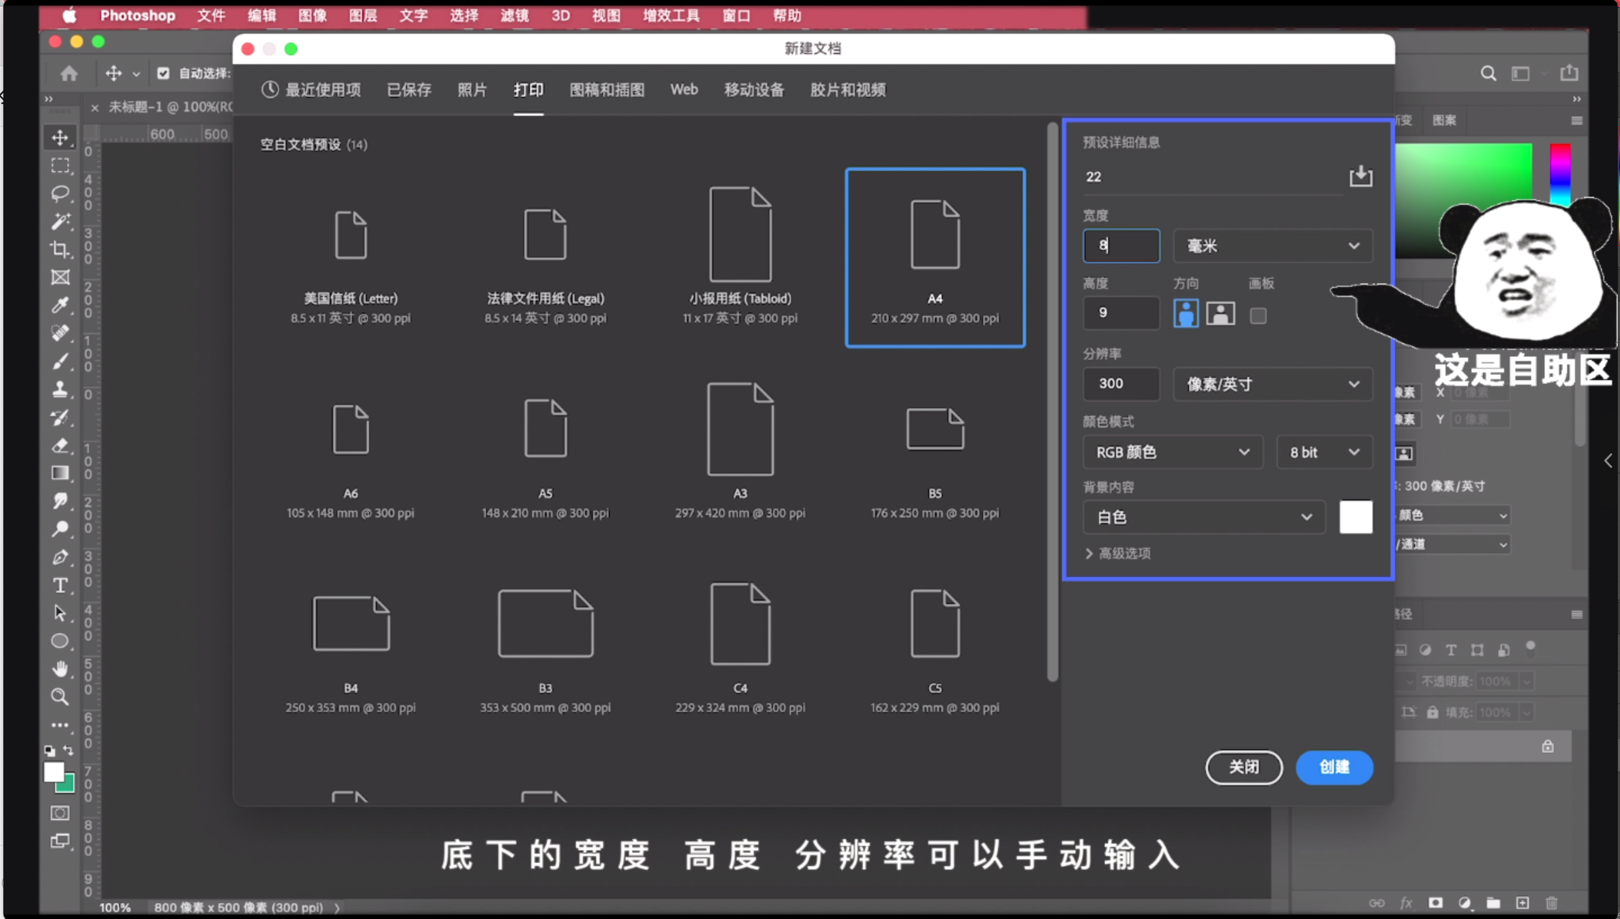Open the 毫米 unit dropdown
This screenshot has width=1620, height=919.
pyautogui.click(x=1272, y=246)
